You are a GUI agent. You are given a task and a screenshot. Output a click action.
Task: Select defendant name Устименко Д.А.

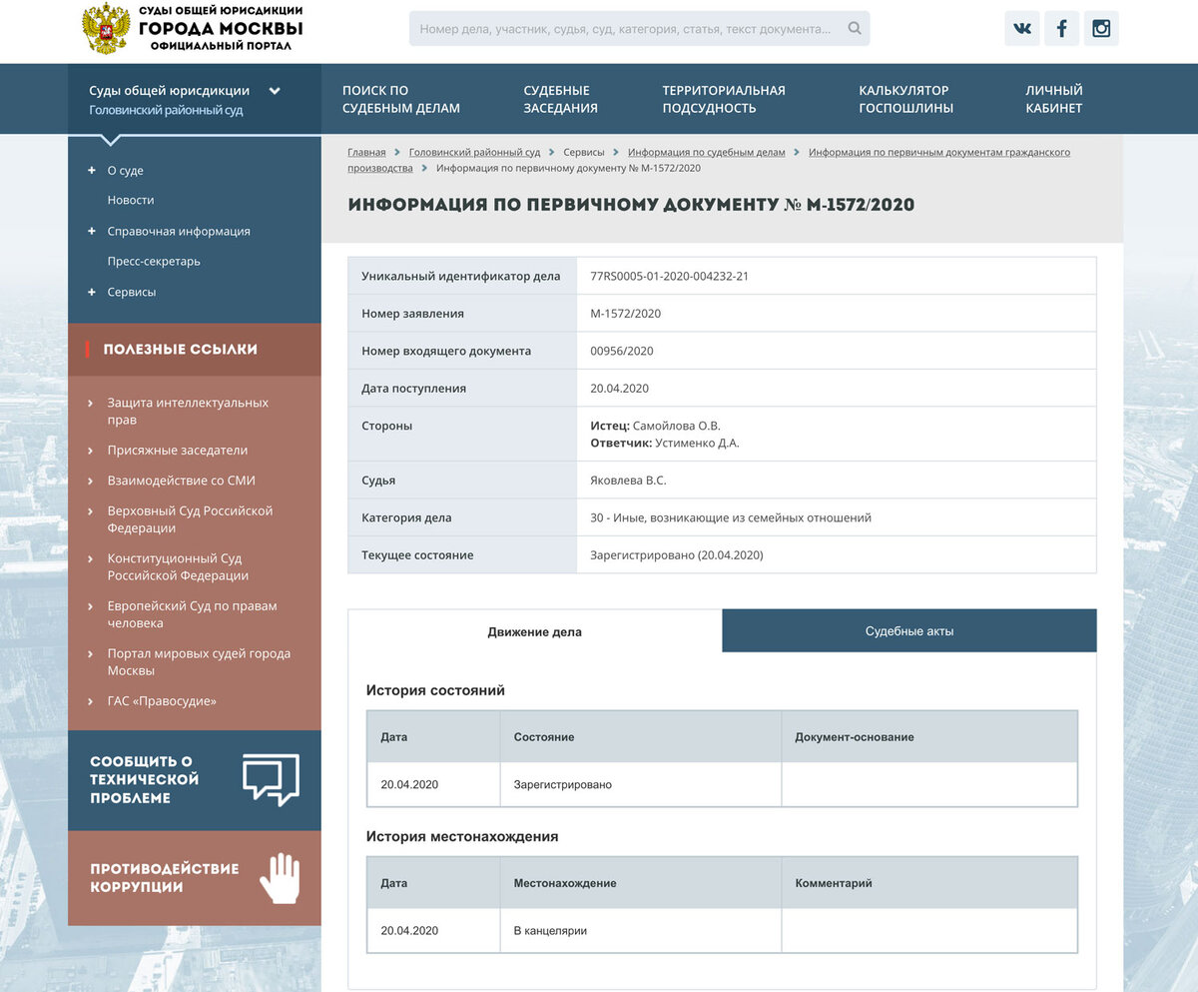698,443
